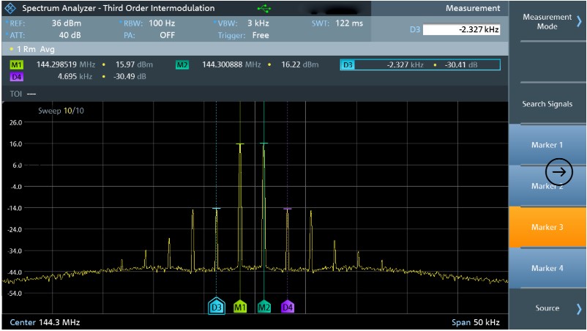Select the D3 marker tag on the trace

pyautogui.click(x=217, y=306)
